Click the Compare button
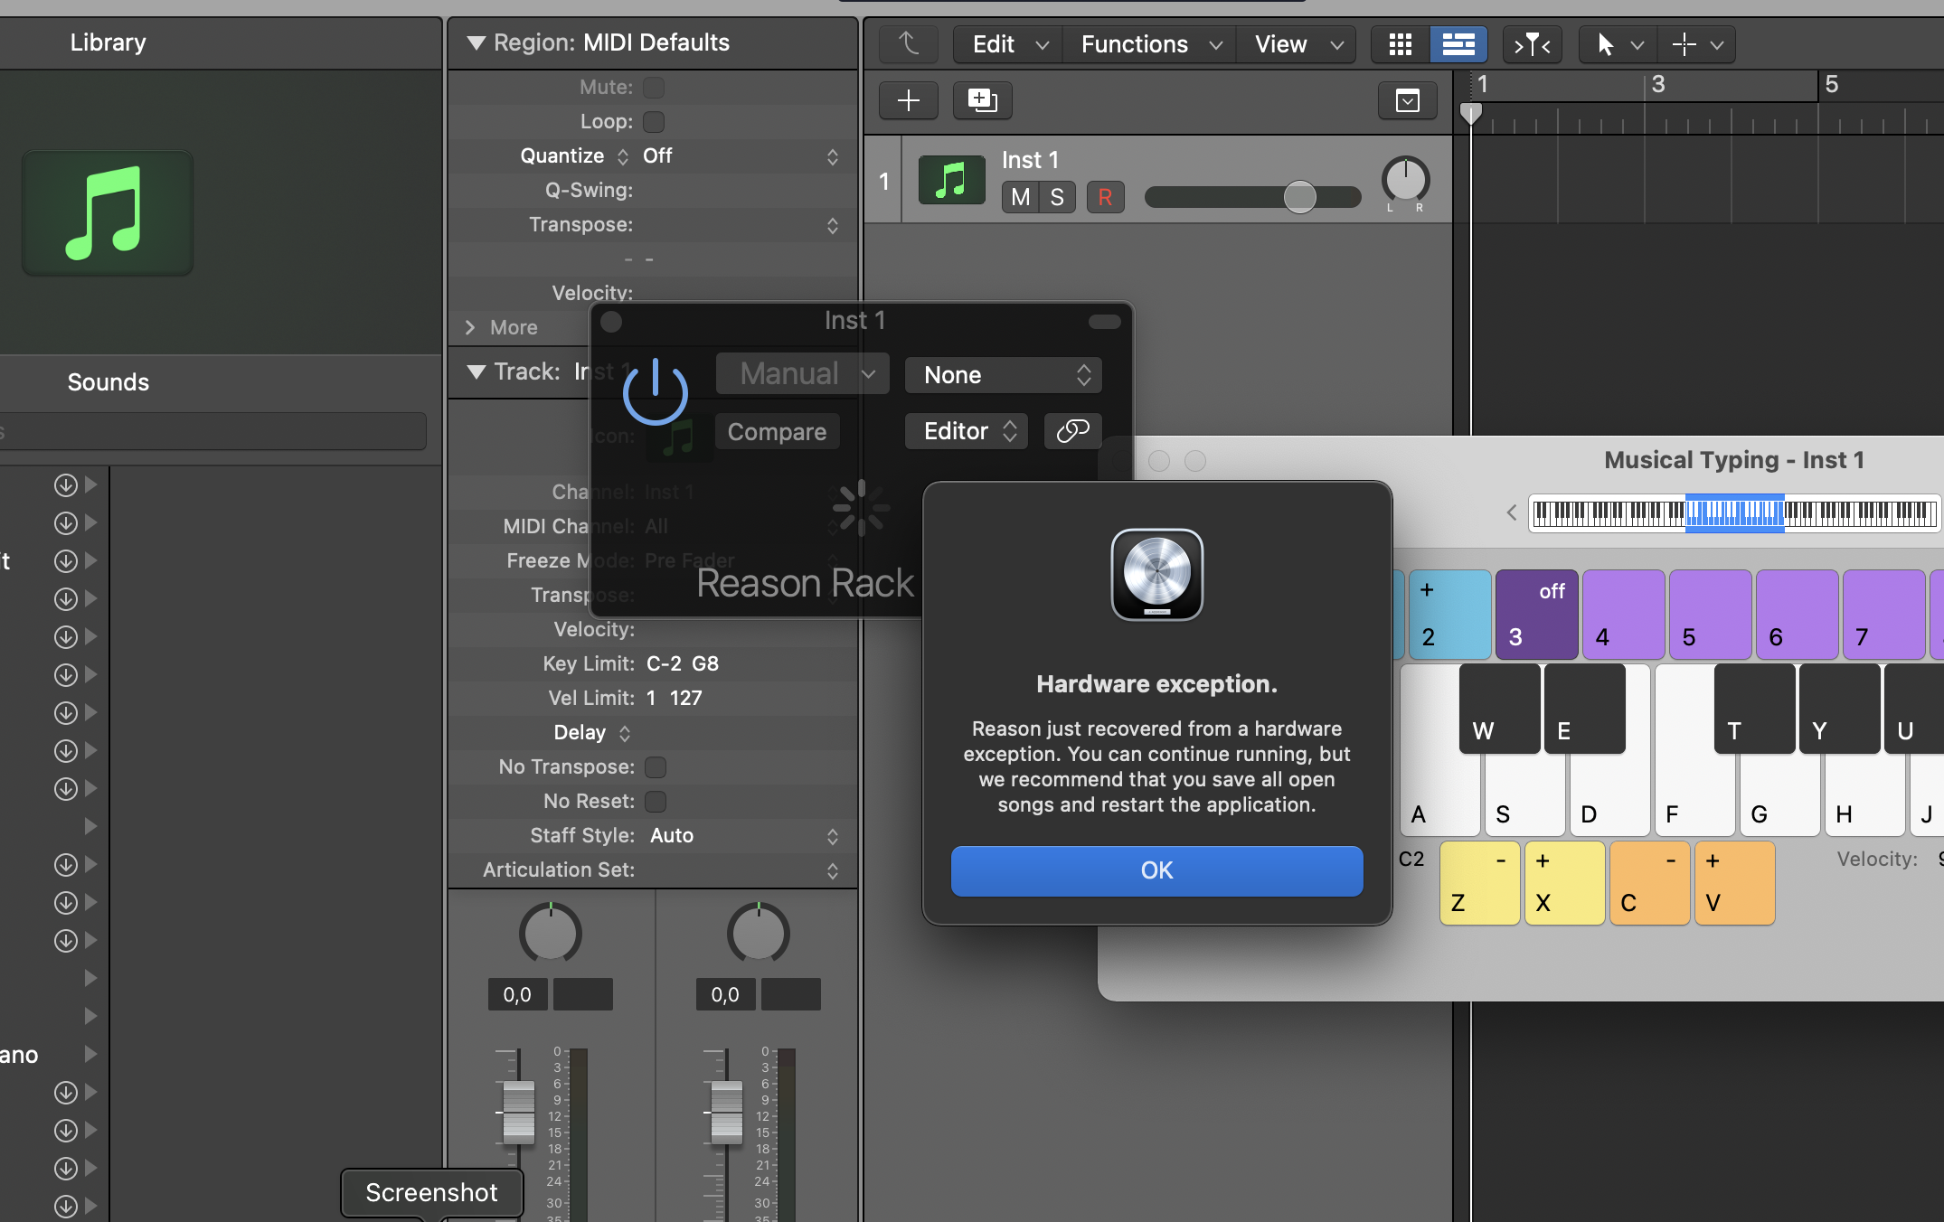1944x1222 pixels. 777,431
